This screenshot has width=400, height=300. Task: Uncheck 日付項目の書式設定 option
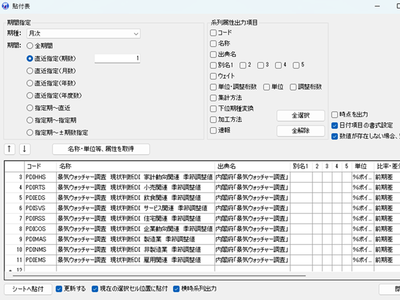(x=335, y=125)
